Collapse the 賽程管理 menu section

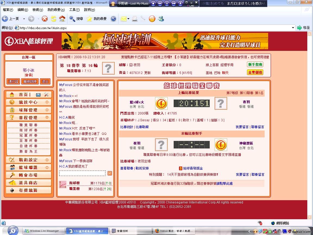(x=47, y=117)
